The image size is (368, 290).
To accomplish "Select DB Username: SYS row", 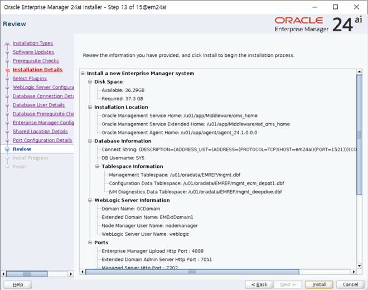I will 123,158.
